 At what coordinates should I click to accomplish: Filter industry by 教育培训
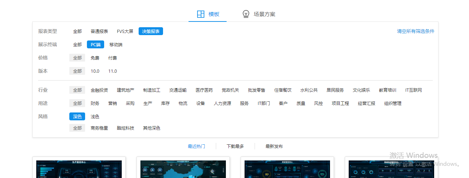[387, 90]
